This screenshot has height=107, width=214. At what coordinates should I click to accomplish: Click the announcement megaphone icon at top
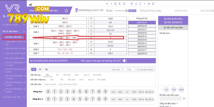tap(30, 5)
